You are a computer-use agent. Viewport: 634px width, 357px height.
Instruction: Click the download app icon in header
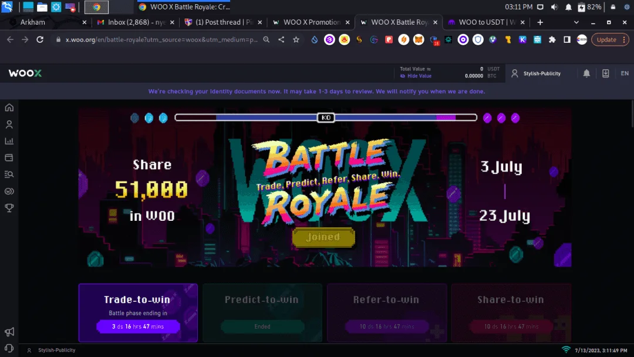pos(605,73)
